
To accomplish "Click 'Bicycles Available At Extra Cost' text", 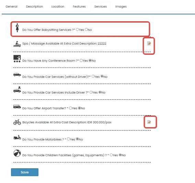I will pyautogui.click(x=45, y=122).
